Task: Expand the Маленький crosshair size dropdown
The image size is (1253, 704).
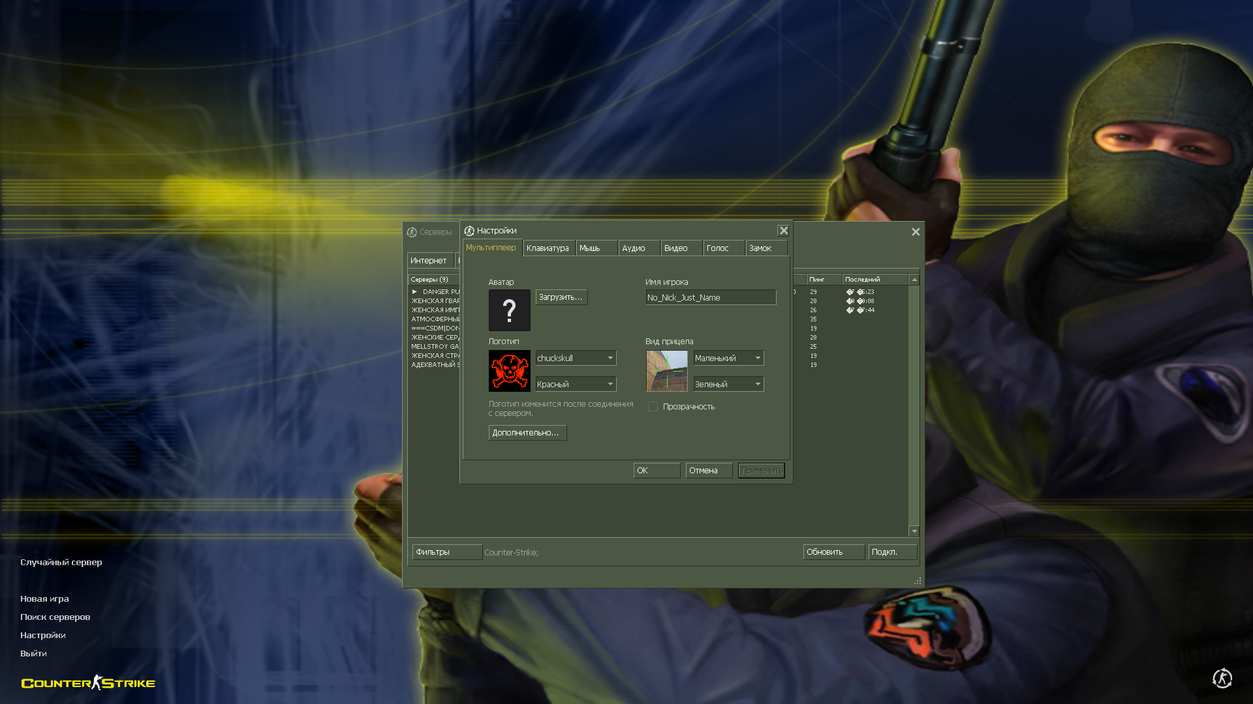Action: point(757,358)
